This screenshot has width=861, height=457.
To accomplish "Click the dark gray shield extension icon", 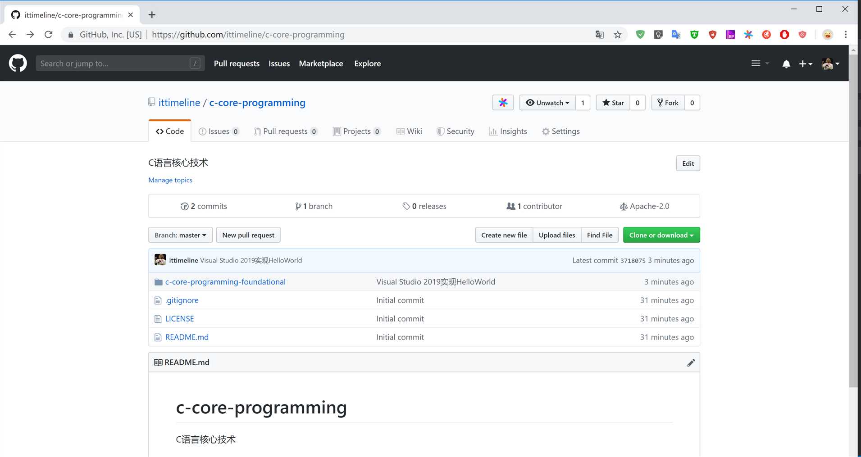I will point(658,35).
